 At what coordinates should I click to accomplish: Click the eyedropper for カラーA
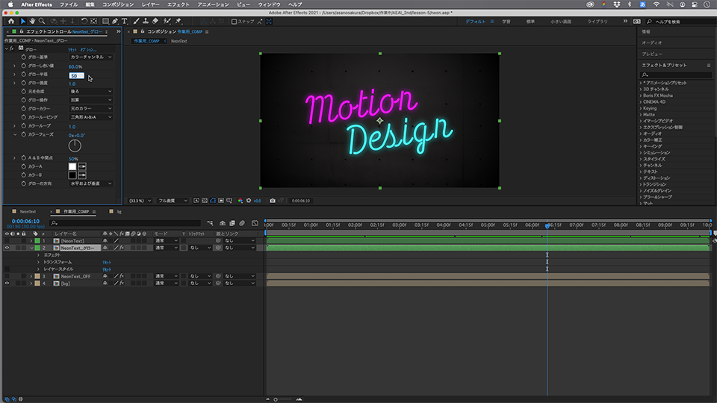(82, 166)
